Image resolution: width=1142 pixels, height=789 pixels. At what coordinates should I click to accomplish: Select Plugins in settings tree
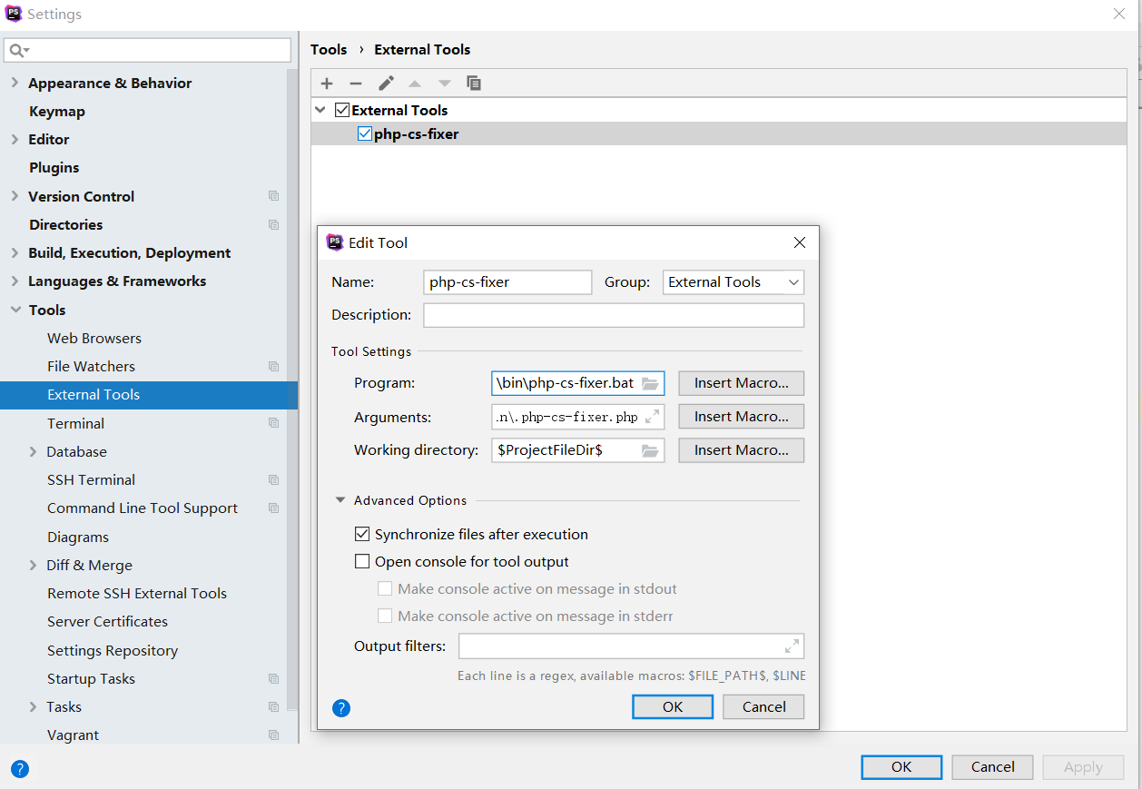[x=54, y=168]
